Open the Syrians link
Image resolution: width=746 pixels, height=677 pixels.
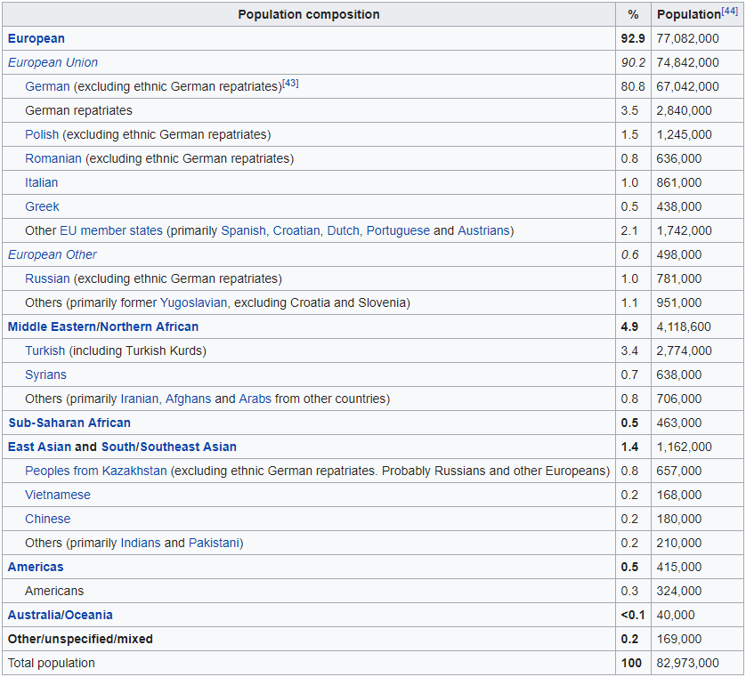tap(45, 375)
